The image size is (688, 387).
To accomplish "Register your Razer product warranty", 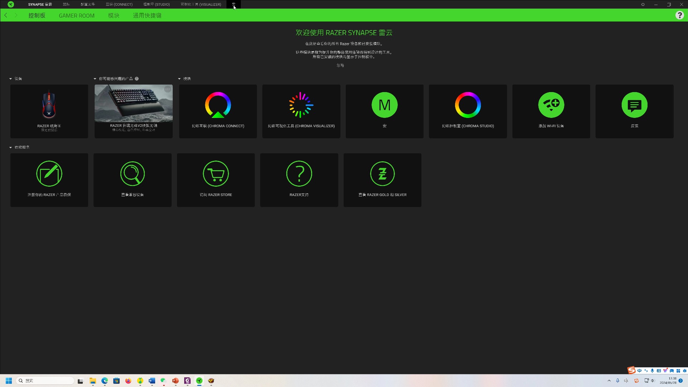I will 49,180.
